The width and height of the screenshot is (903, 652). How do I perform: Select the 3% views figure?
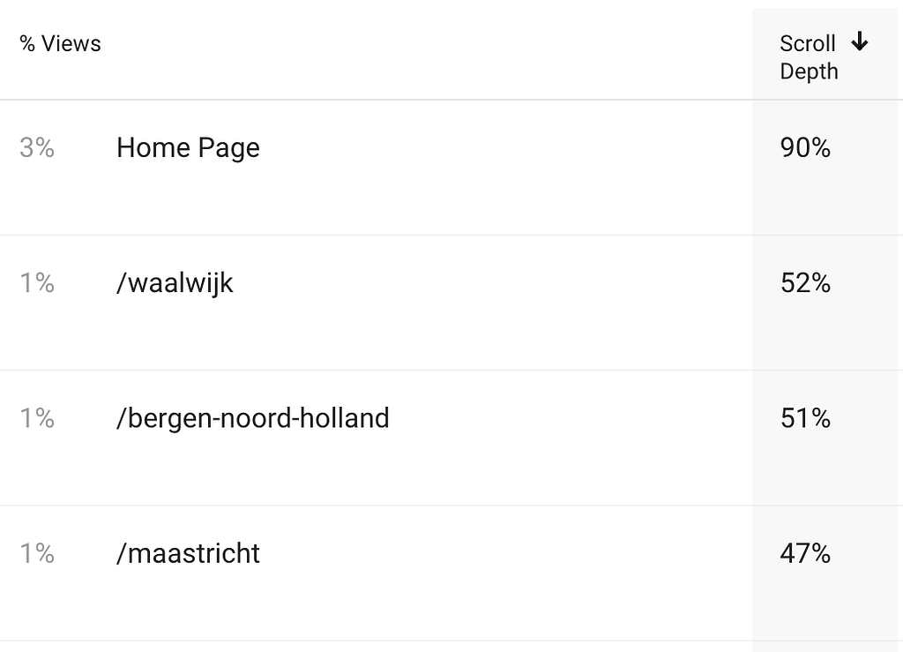(x=35, y=148)
